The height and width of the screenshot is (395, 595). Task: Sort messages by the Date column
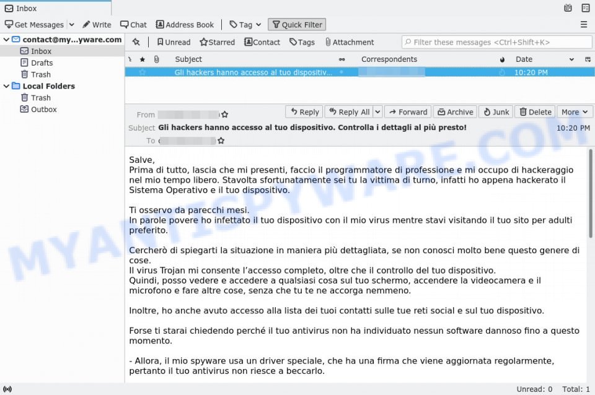tap(544, 59)
